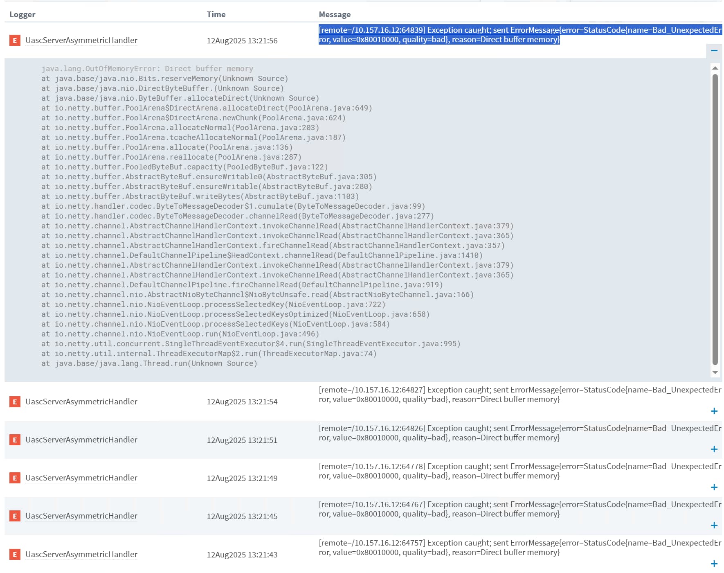
Task: Open the UascServerAsymmetricHandler logger link at 13:21:56
Action: click(x=81, y=40)
